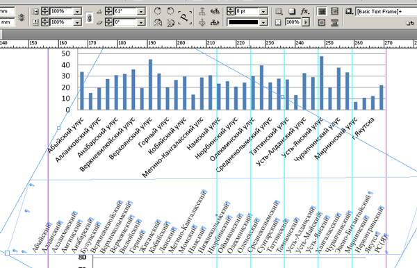
Task: Enable Wrap Around Bounding Box option
Action: 334,11
